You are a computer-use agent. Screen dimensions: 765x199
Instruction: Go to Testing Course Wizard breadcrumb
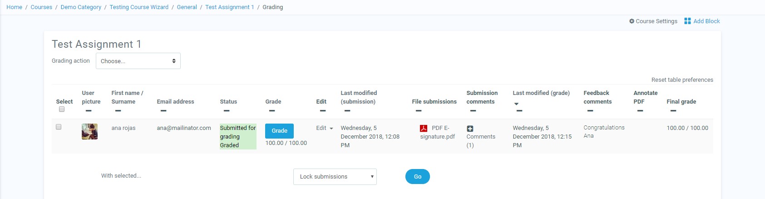[139, 7]
